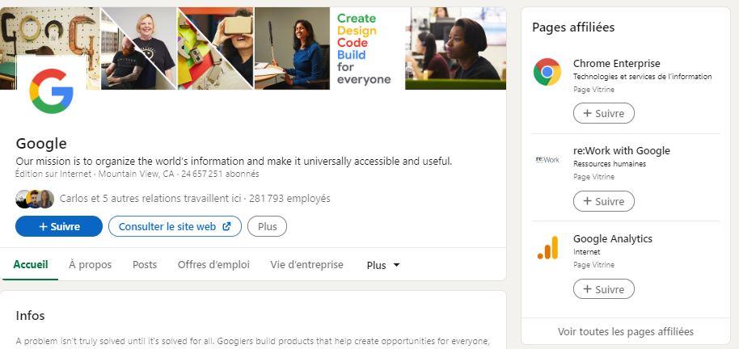Click the Google Analytics bar chart logo
The image size is (739, 349).
click(x=547, y=247)
